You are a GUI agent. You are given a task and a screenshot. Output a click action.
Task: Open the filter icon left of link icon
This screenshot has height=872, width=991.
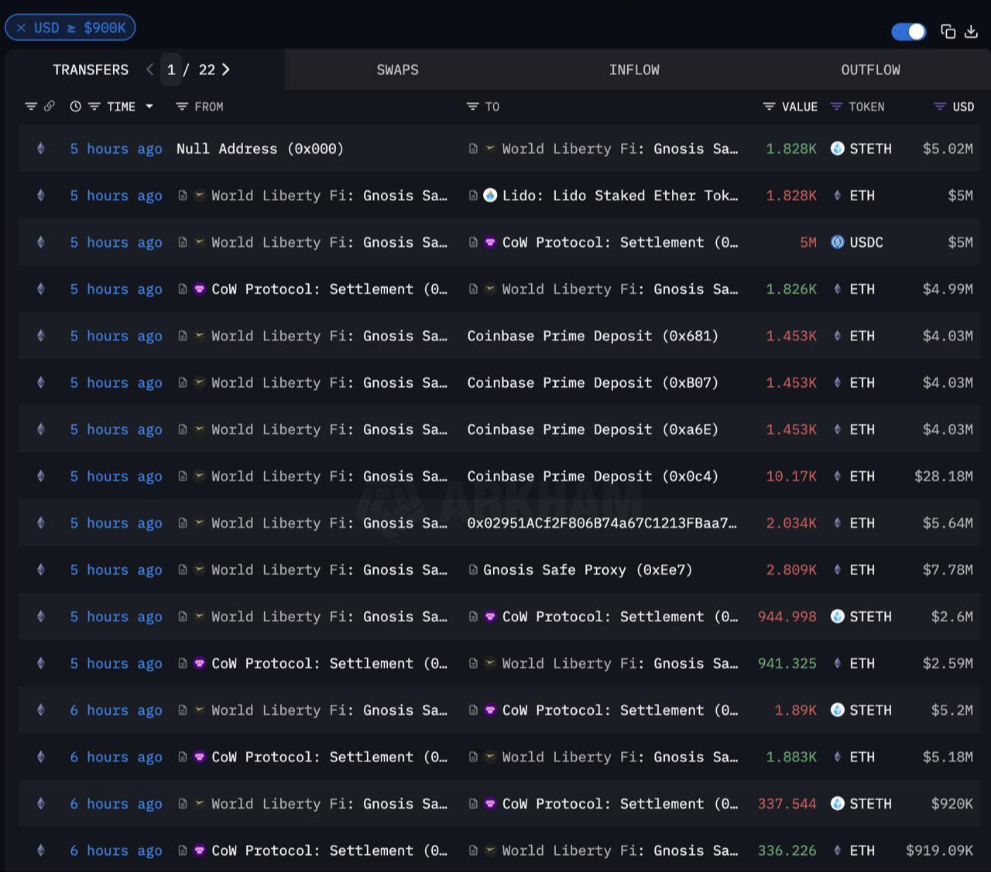coord(31,106)
